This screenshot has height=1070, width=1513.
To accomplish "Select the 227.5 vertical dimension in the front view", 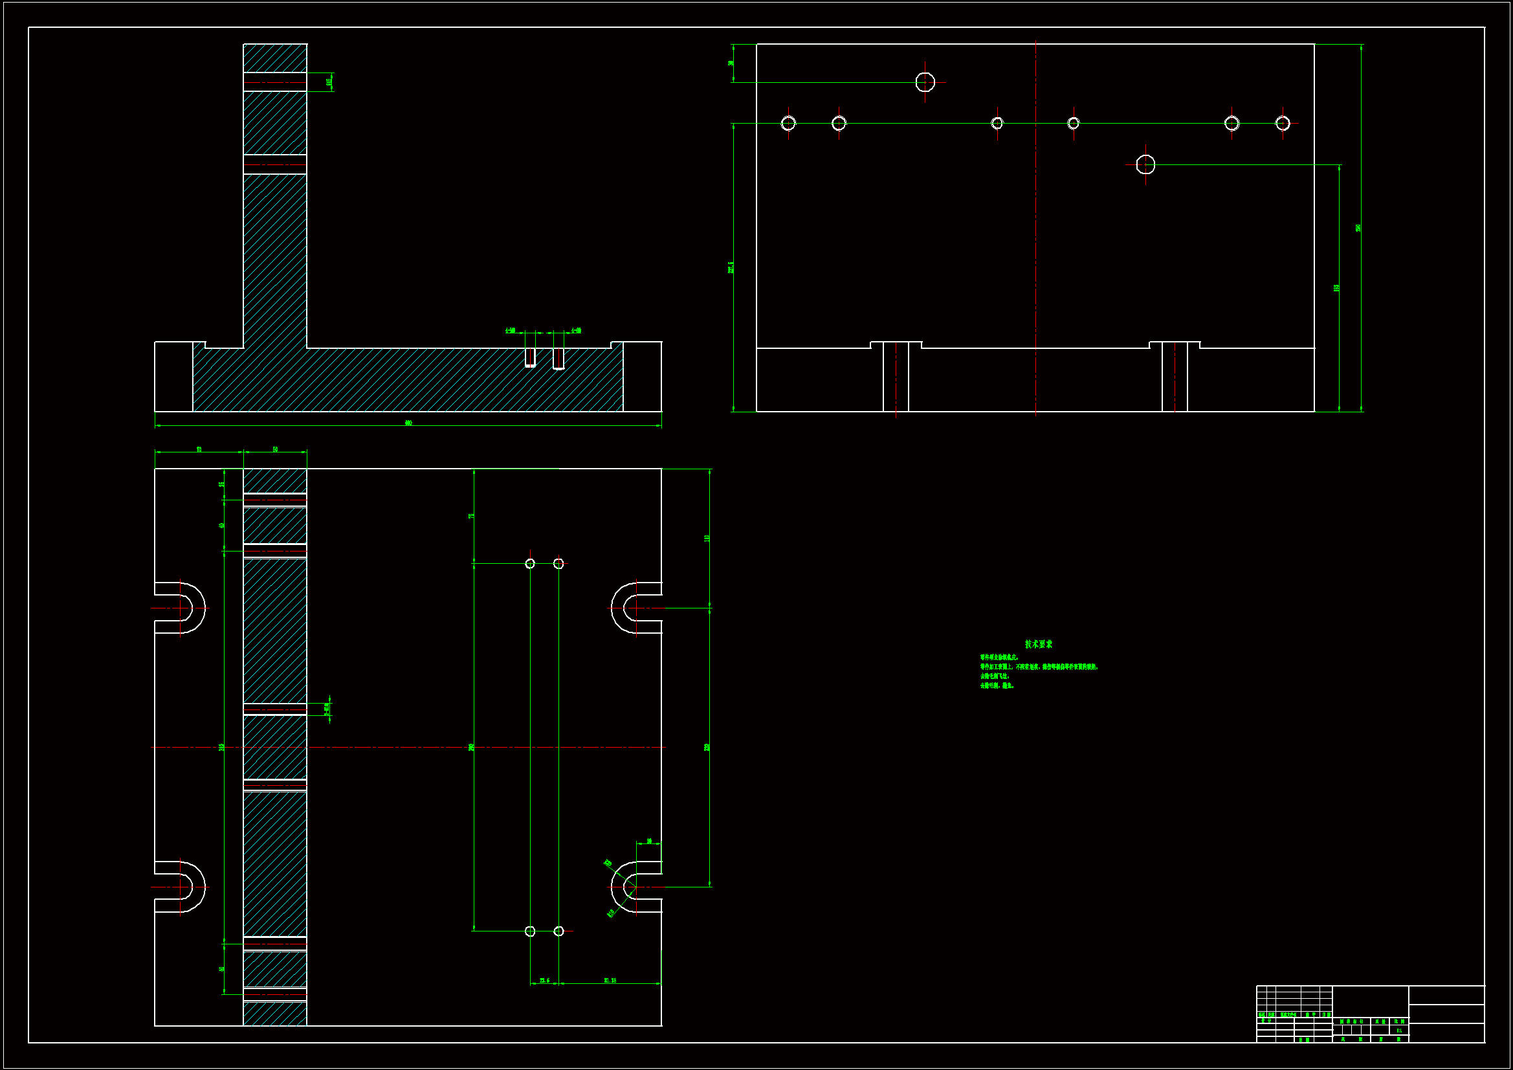I will pos(730,267).
